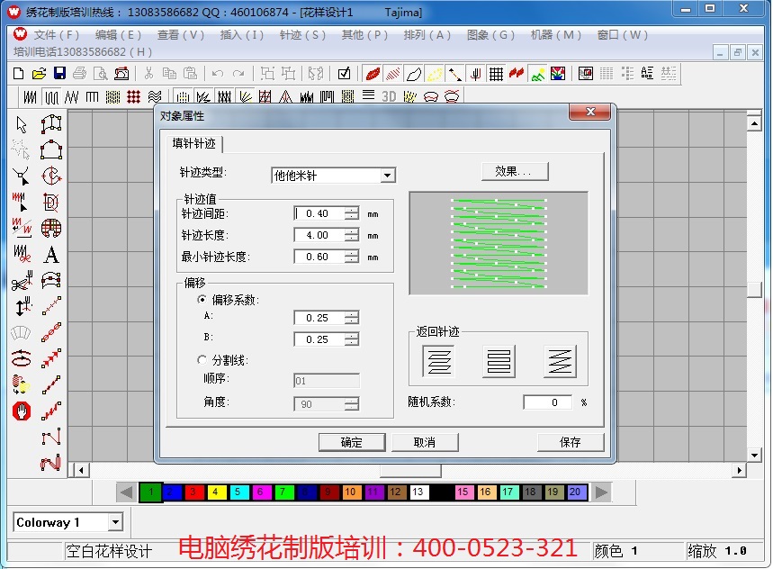Select the lettering tool with letter A
The image size is (773, 569).
click(51, 256)
